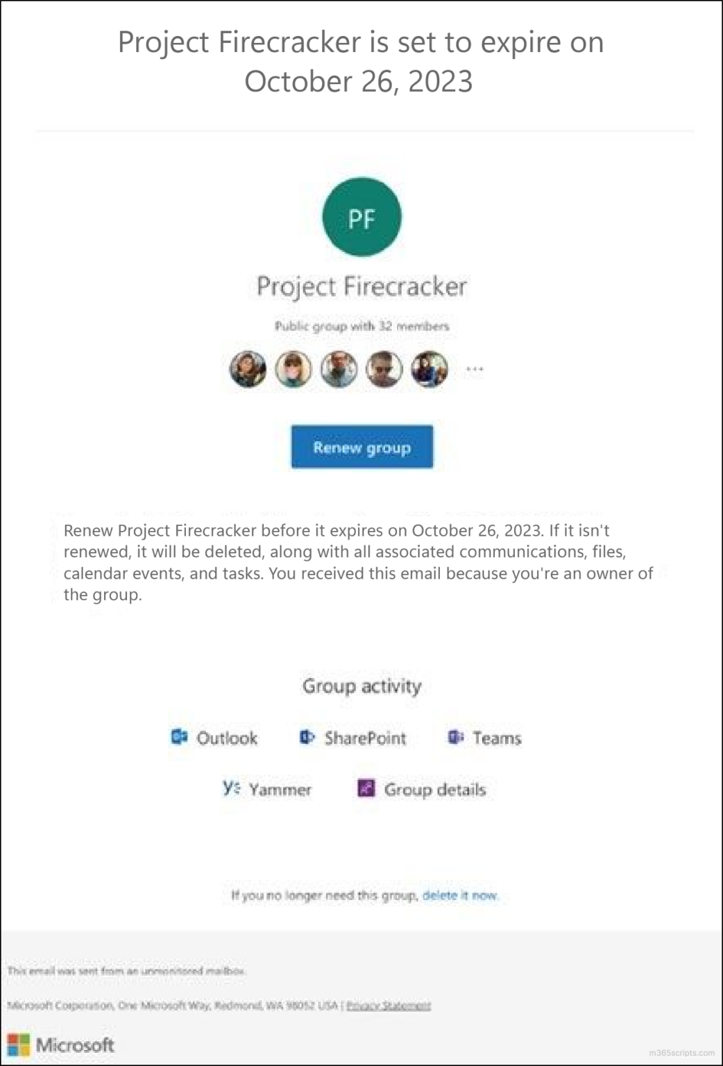Image resolution: width=723 pixels, height=1066 pixels.
Task: Click the Renew group button
Action: 361,447
